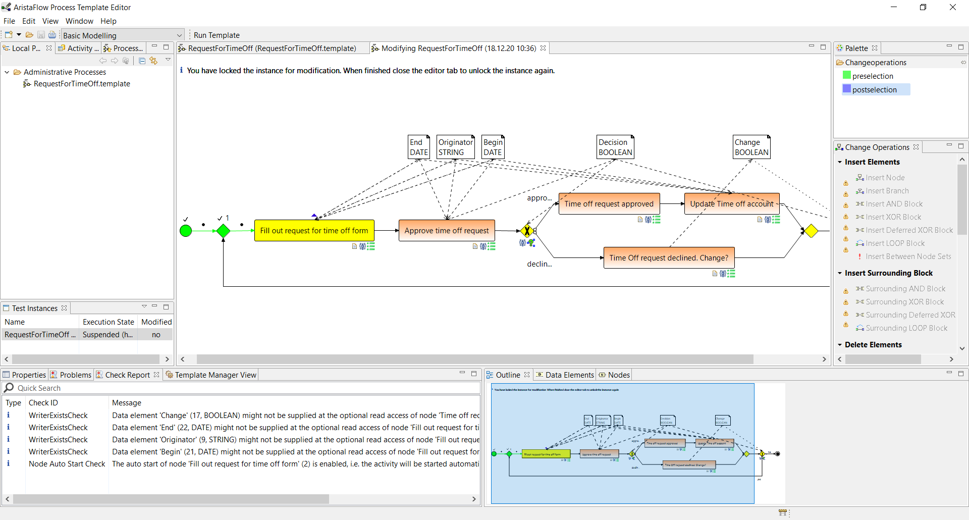
Task: Click the Run Template button
Action: [x=217, y=35]
